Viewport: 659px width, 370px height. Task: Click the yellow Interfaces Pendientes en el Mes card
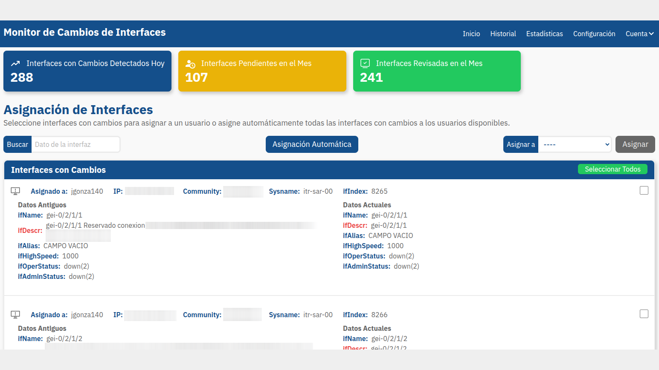click(262, 71)
